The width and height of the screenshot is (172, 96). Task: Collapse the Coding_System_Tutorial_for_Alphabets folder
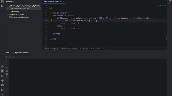pyautogui.click(x=7, y=6)
